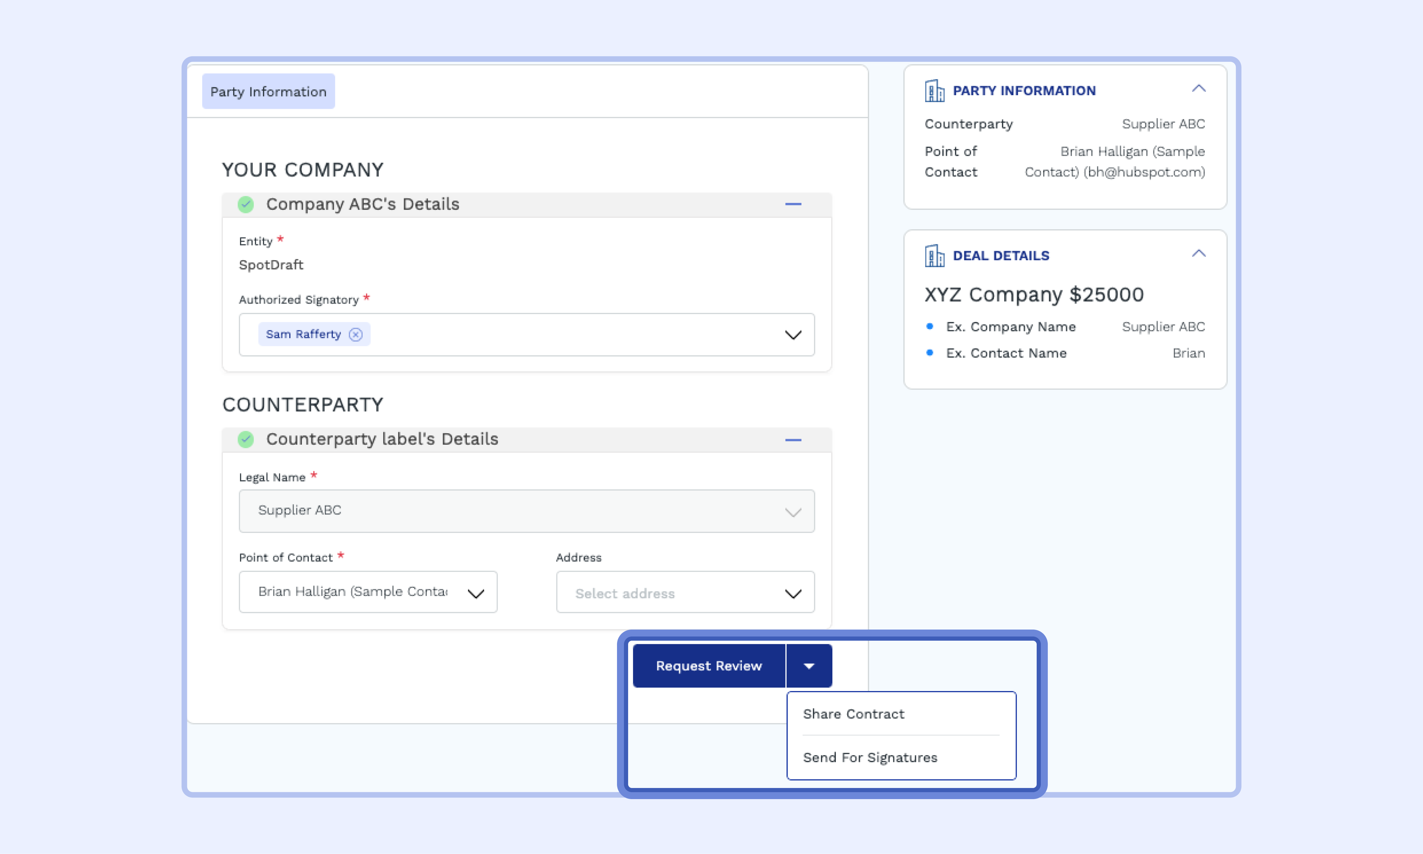
Task: Open the Select address dropdown
Action: [793, 593]
